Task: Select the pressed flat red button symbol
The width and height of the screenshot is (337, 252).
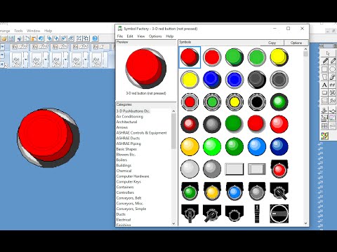Action: click(x=212, y=57)
